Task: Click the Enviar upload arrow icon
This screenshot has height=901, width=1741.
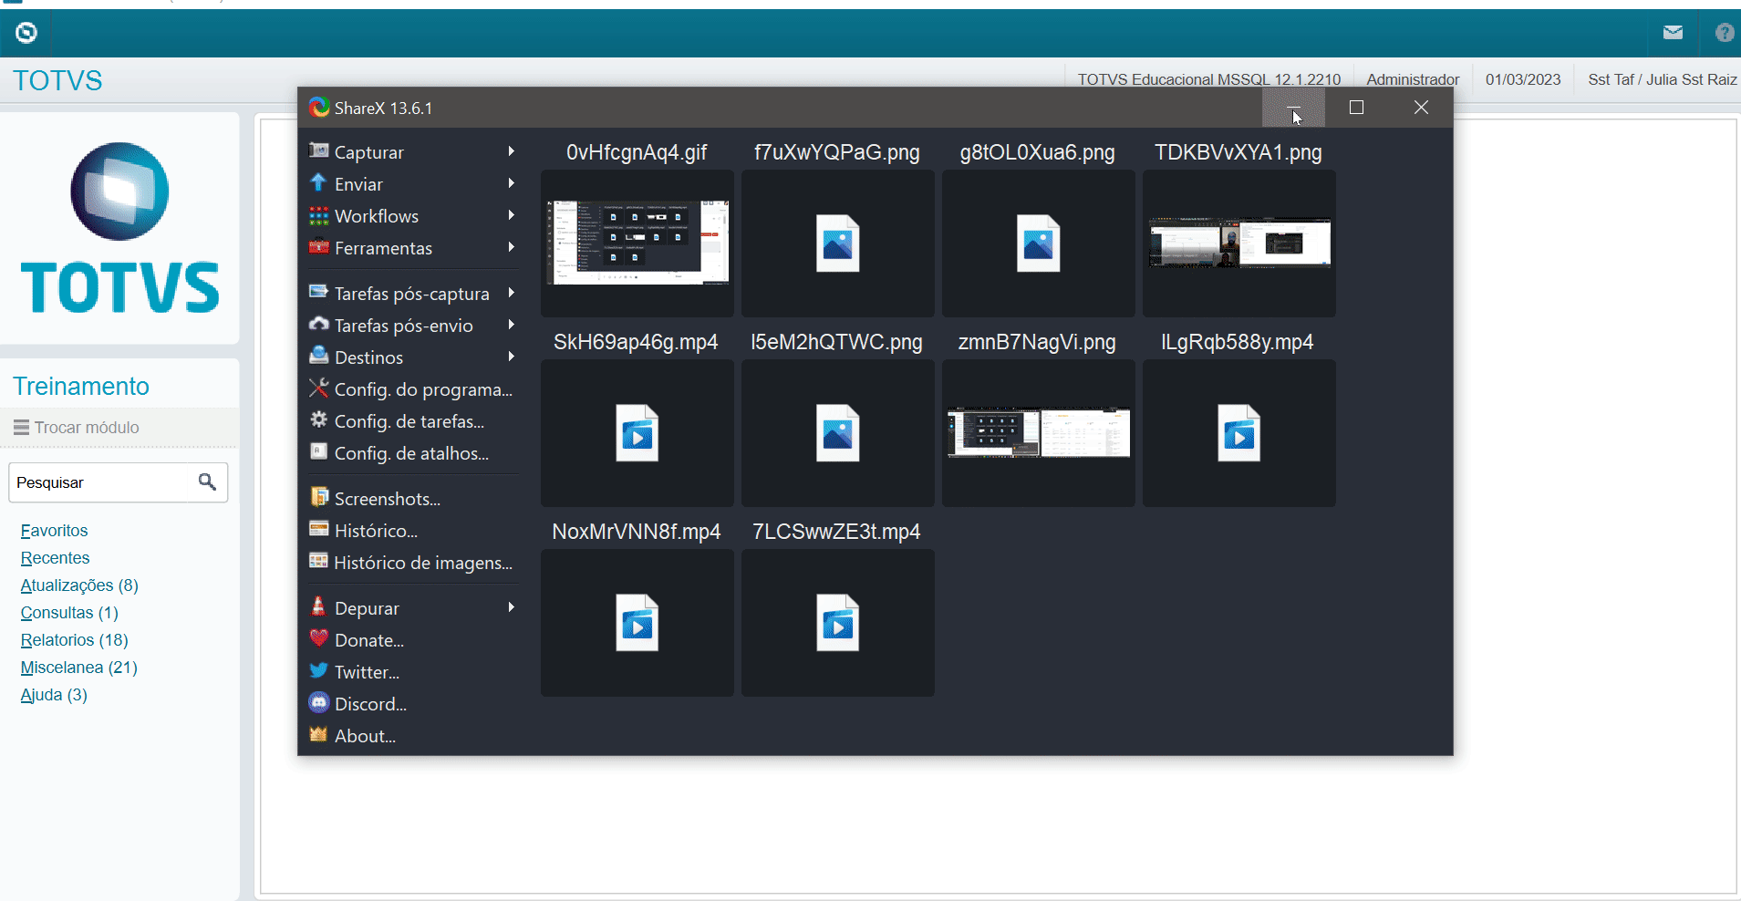Action: coord(318,182)
